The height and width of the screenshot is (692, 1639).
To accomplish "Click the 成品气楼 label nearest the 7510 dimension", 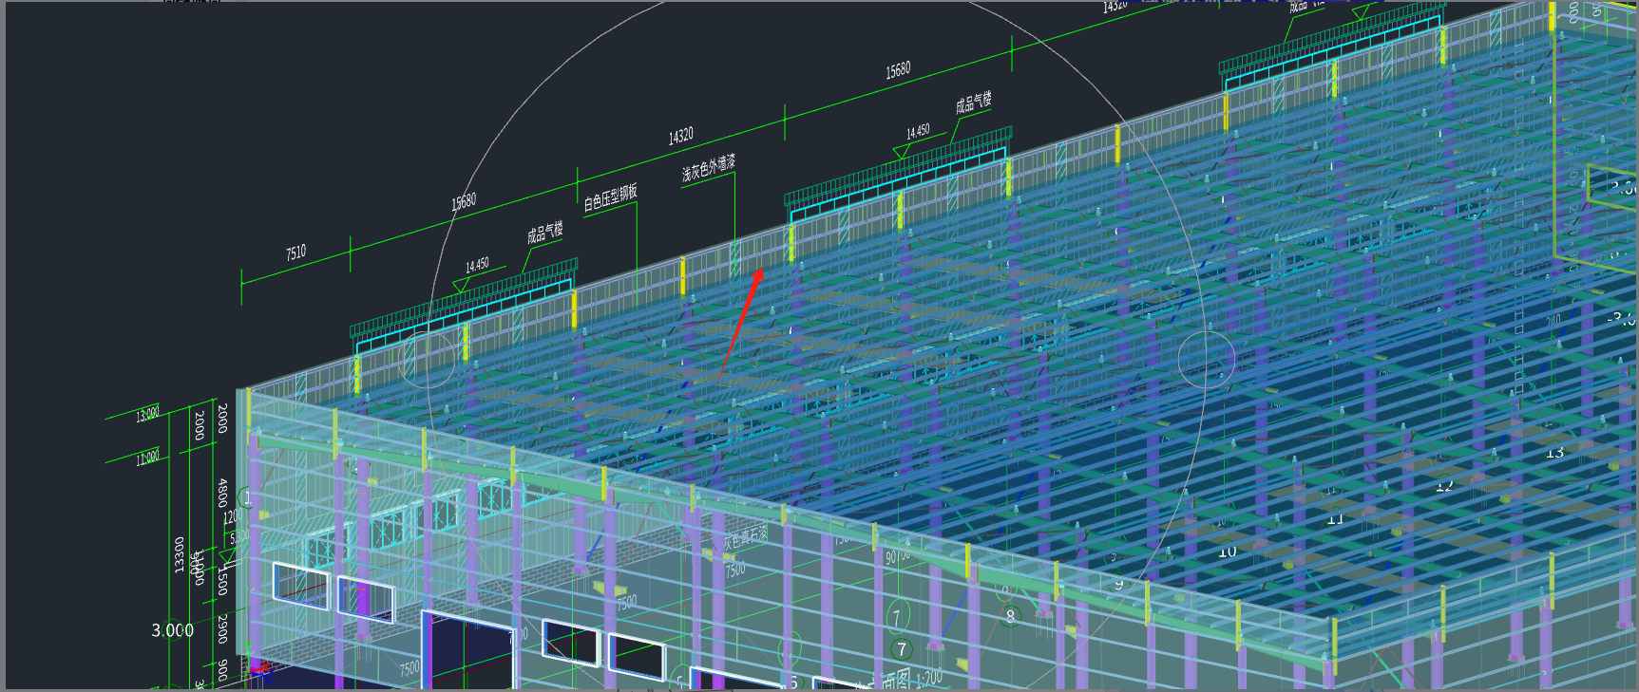I will [545, 233].
